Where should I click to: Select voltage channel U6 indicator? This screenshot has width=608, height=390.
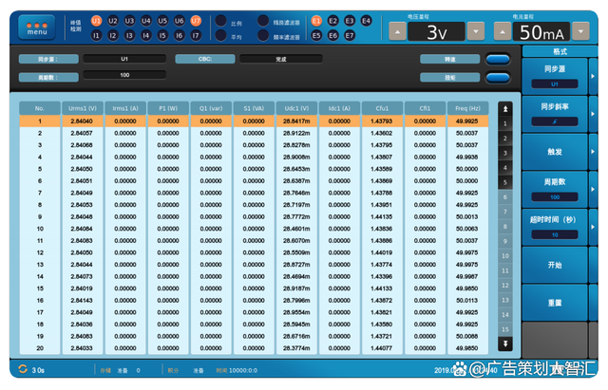coord(180,21)
